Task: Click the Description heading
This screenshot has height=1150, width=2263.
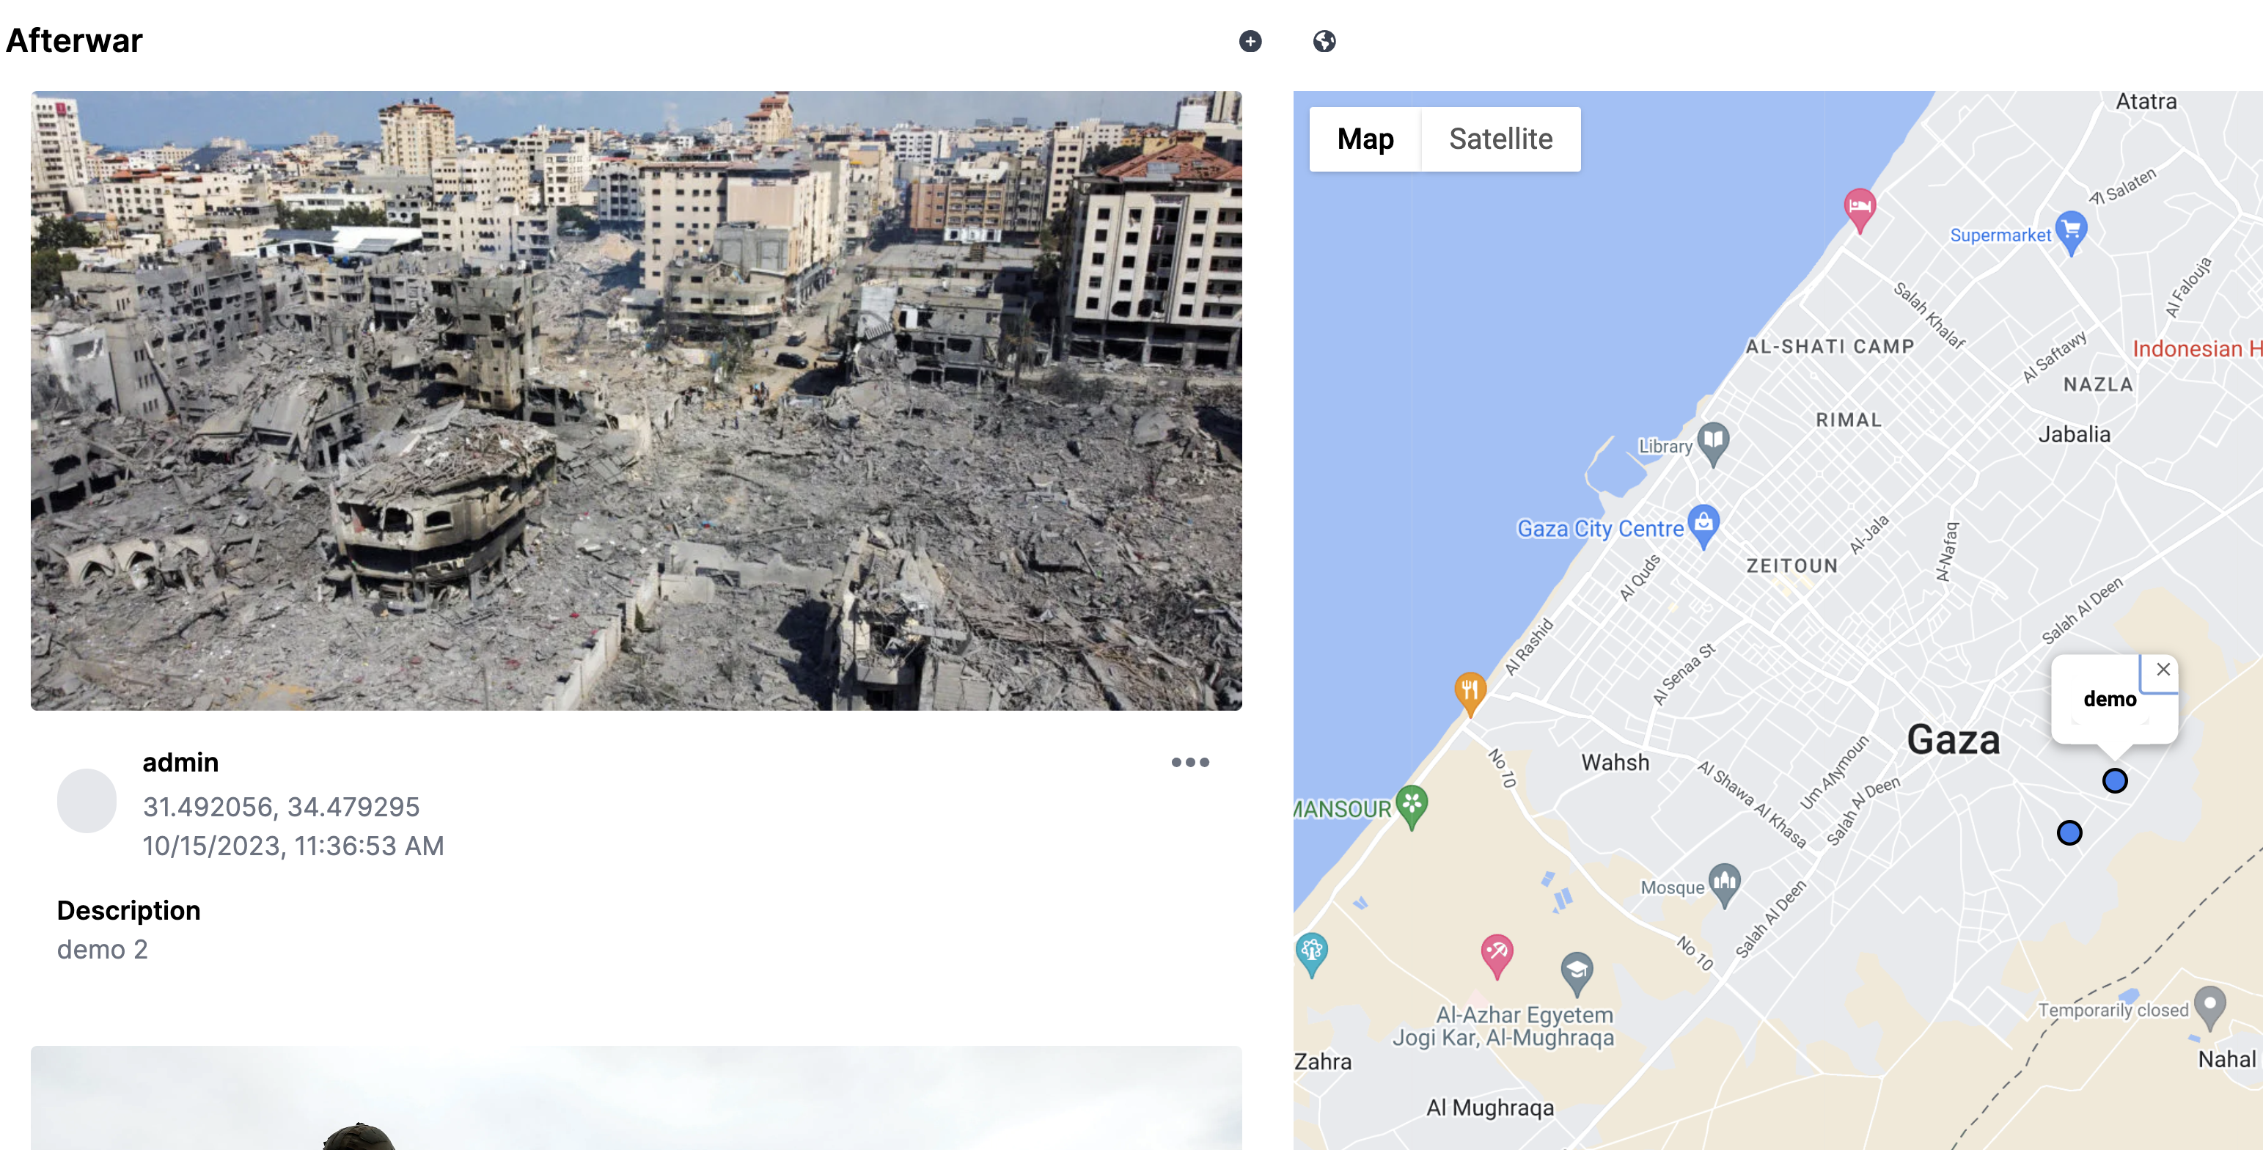Action: coord(128,910)
